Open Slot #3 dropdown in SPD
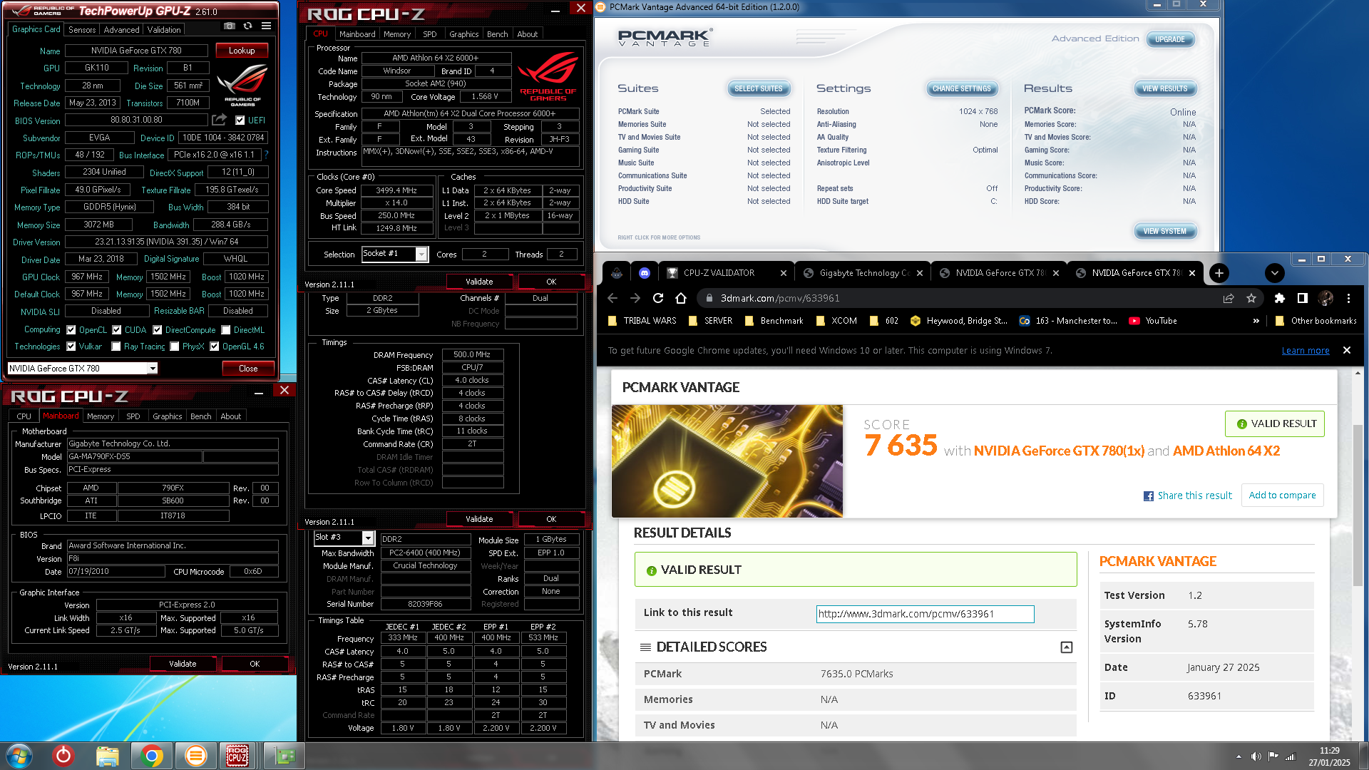1369x770 pixels. [368, 538]
